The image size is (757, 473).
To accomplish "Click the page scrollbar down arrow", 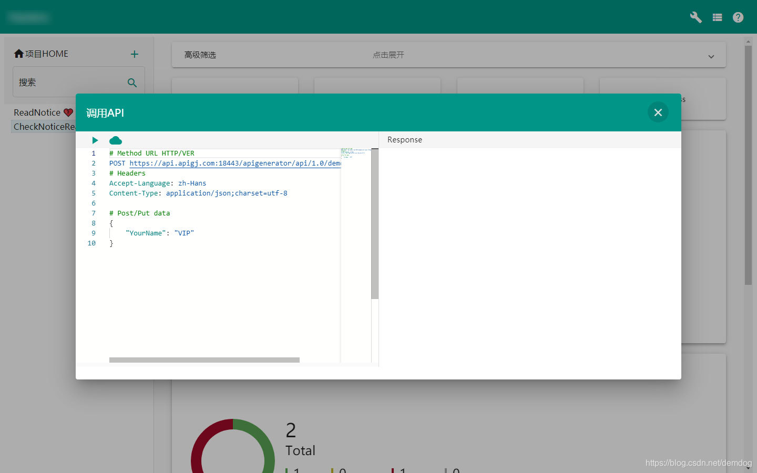I will click(748, 469).
